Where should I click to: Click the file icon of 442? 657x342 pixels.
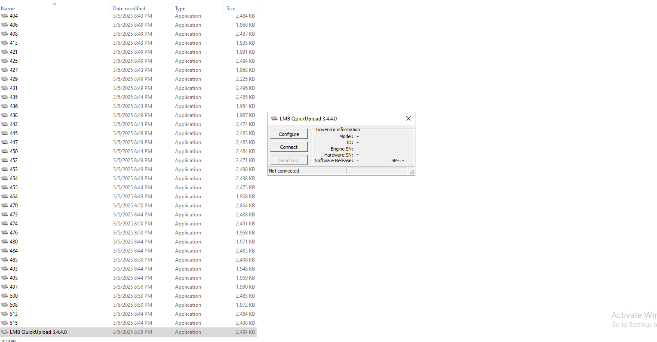pyautogui.click(x=5, y=124)
